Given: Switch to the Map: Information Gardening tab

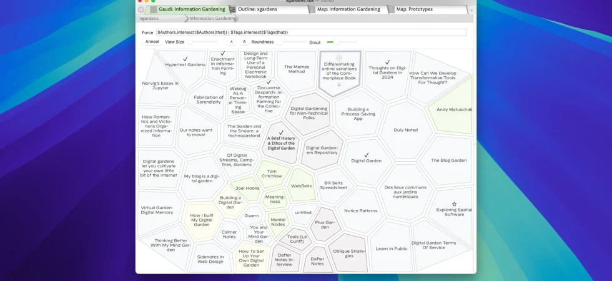Looking at the screenshot, I should (348, 9).
